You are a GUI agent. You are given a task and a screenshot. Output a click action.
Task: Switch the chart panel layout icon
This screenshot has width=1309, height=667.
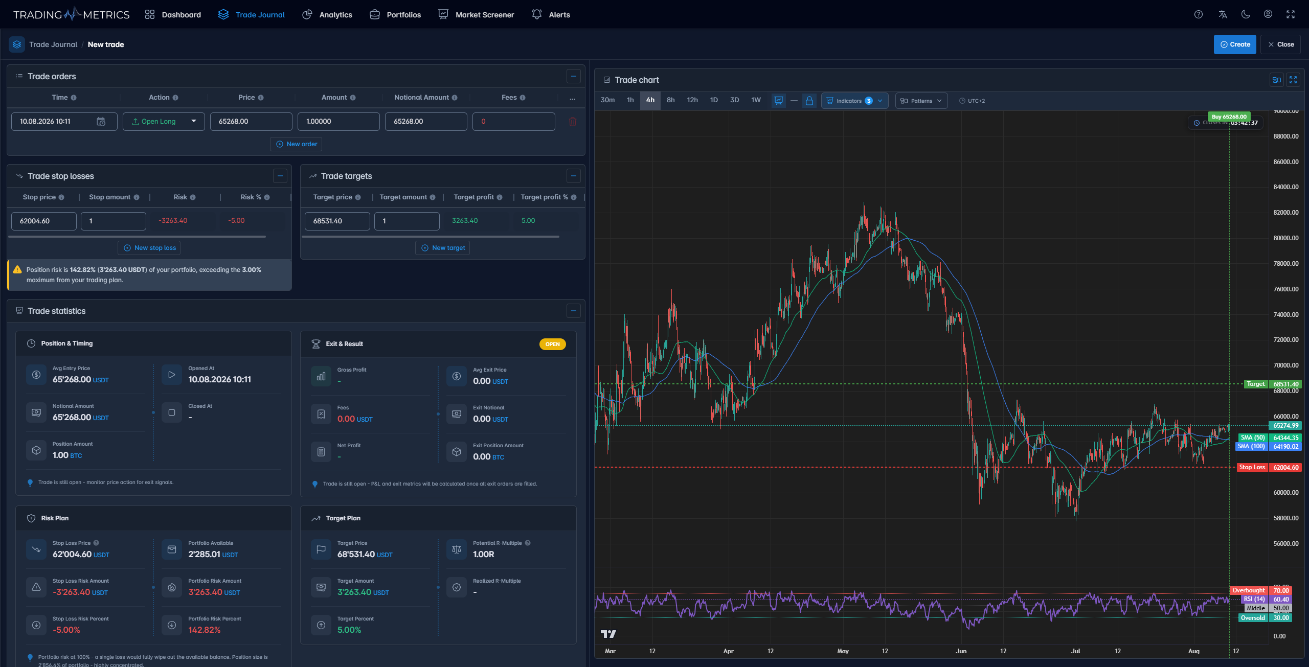(1277, 80)
